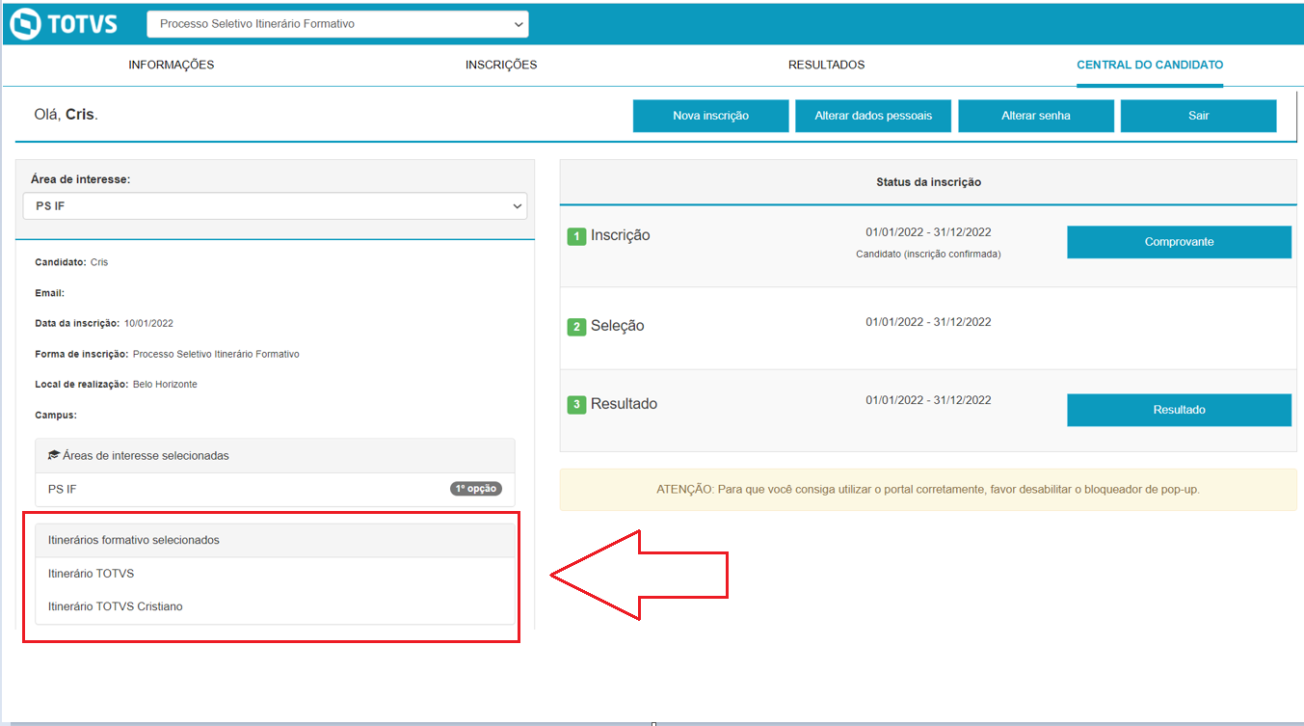This screenshot has height=726, width=1304.
Task: Click Candidato (inscrição confirmada) status text
Action: pos(928,255)
